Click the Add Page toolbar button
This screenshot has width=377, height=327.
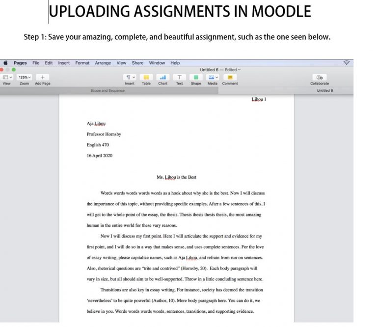pyautogui.click(x=43, y=77)
